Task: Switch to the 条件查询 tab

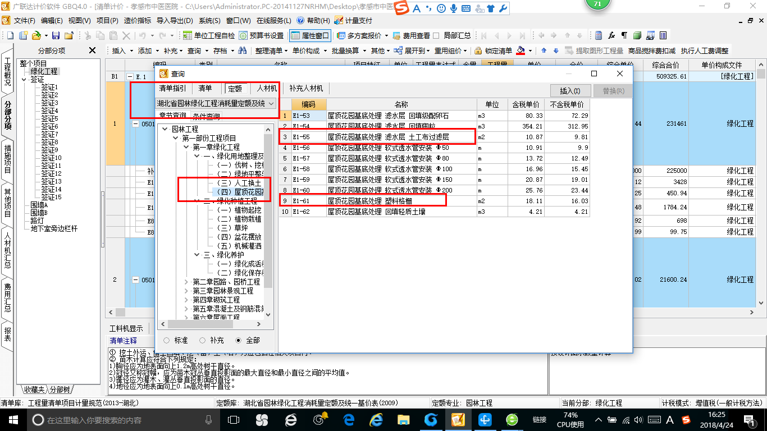Action: point(206,117)
